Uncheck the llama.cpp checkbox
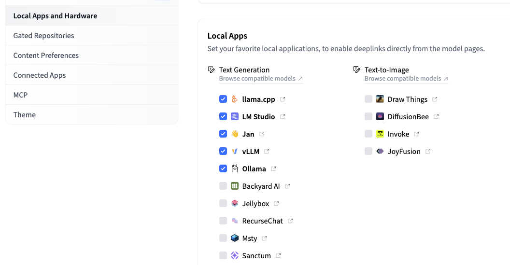 [223, 99]
